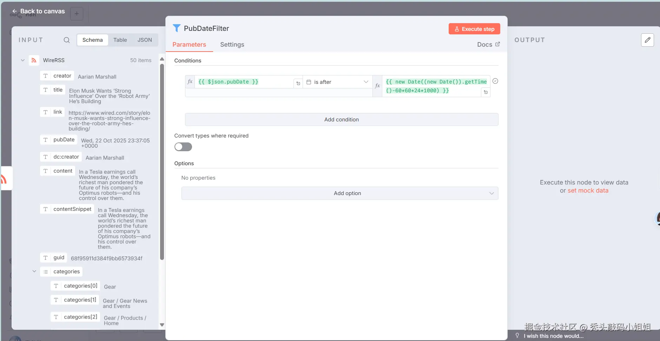Click the RSS node icon at left edge
This screenshot has height=341, width=660.
click(4, 179)
